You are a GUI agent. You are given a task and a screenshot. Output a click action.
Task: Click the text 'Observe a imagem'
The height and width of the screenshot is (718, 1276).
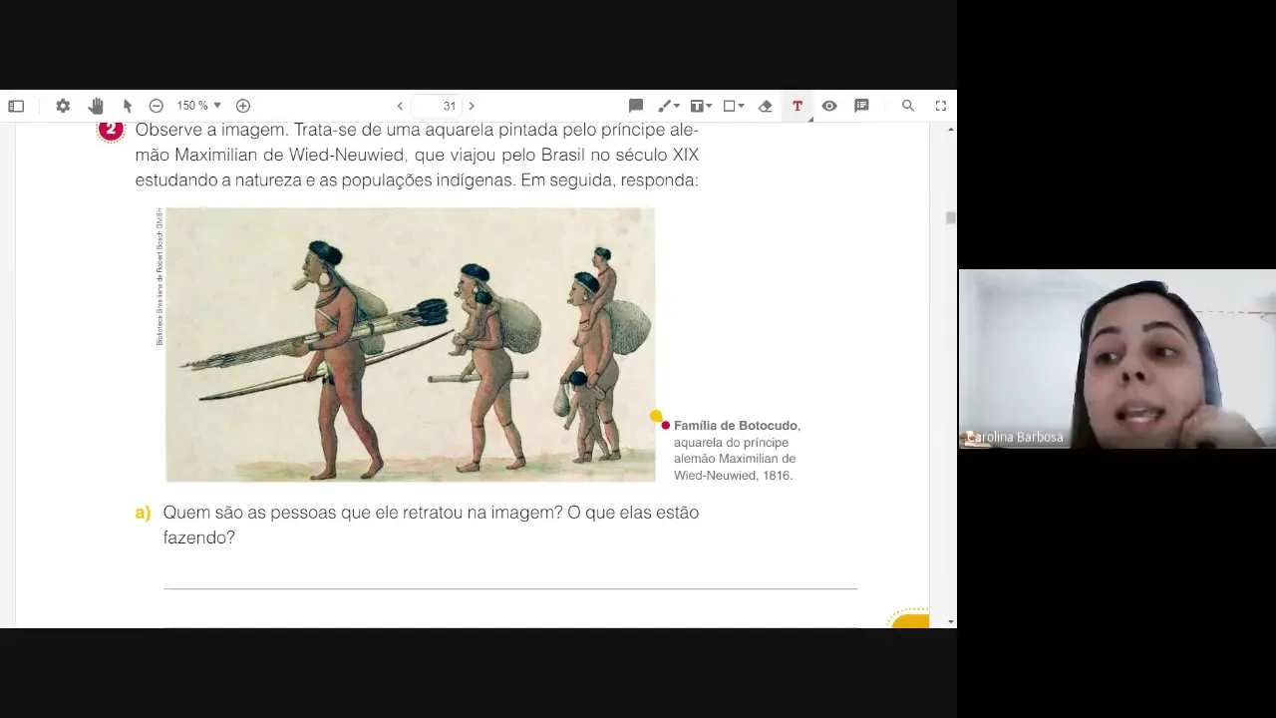pyautogui.click(x=211, y=130)
